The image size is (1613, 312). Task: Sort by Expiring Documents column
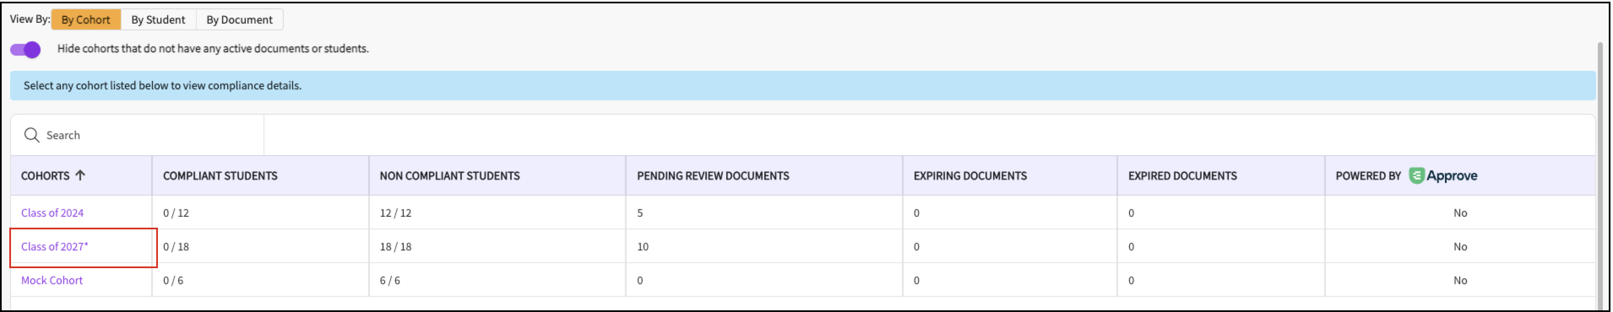[x=969, y=176]
